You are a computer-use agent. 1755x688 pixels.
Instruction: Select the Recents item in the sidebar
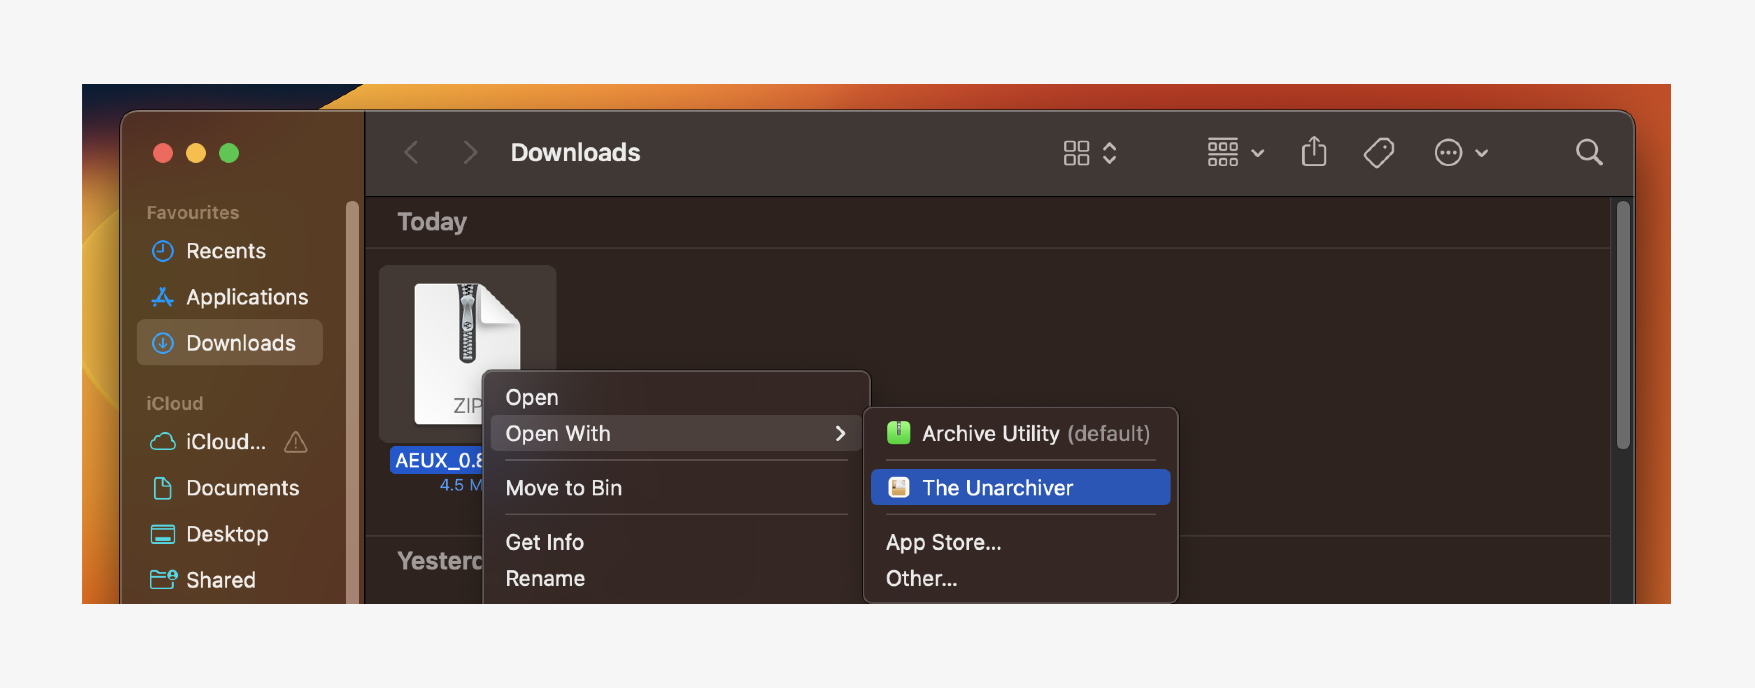226,251
